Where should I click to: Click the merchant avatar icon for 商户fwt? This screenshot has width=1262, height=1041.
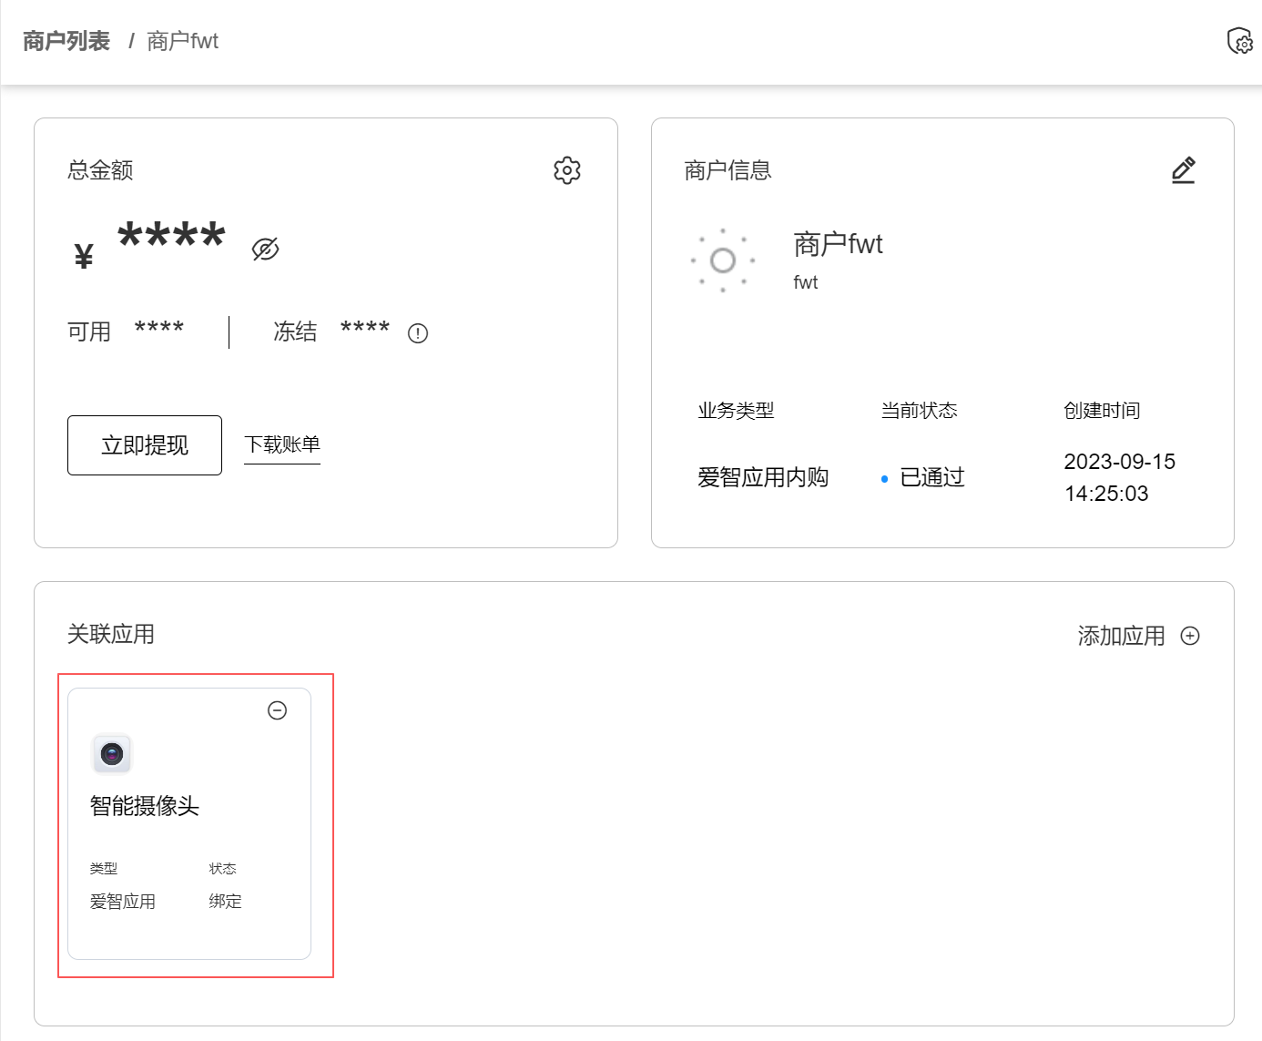coord(723,261)
